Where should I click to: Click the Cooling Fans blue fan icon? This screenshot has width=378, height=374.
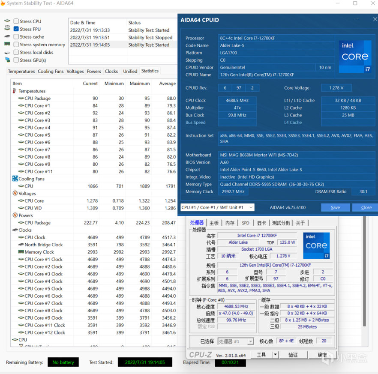[15, 179]
